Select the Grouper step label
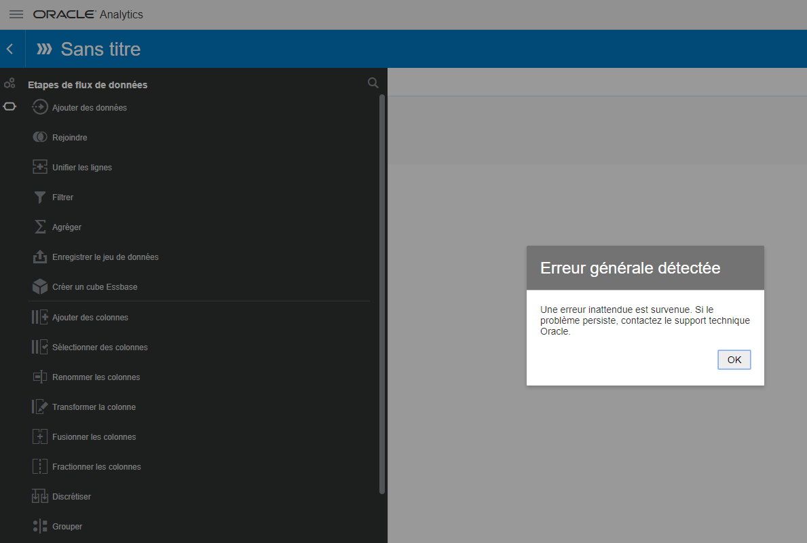The height and width of the screenshot is (543, 807). tap(67, 527)
